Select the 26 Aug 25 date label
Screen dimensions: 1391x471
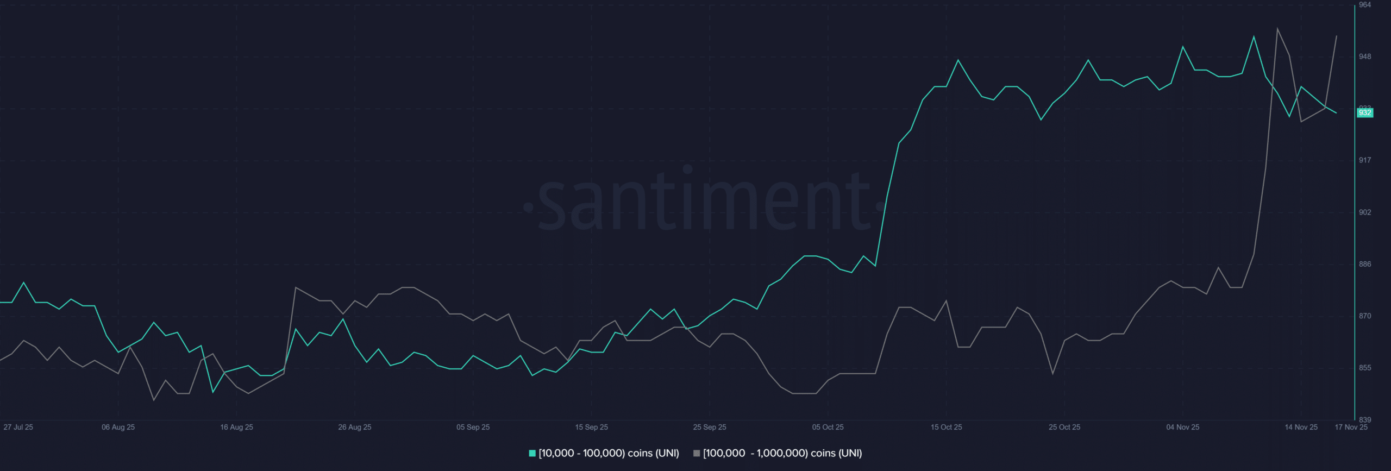pyautogui.click(x=355, y=427)
